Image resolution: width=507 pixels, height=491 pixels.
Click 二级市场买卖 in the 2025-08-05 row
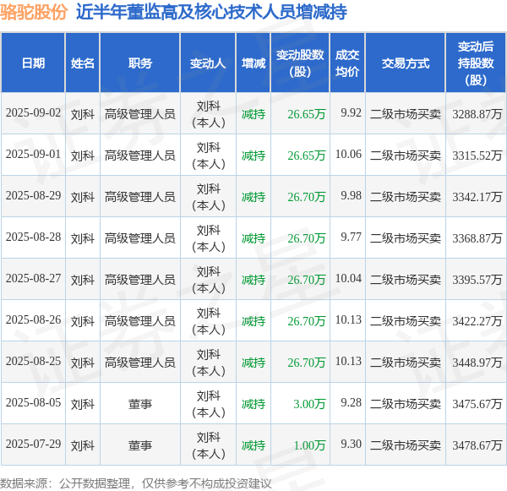(x=406, y=404)
